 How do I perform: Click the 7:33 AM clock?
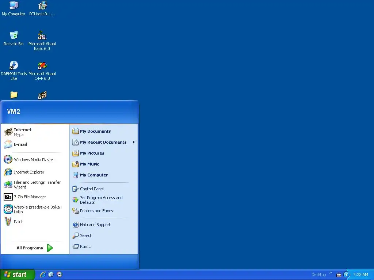click(x=360, y=275)
